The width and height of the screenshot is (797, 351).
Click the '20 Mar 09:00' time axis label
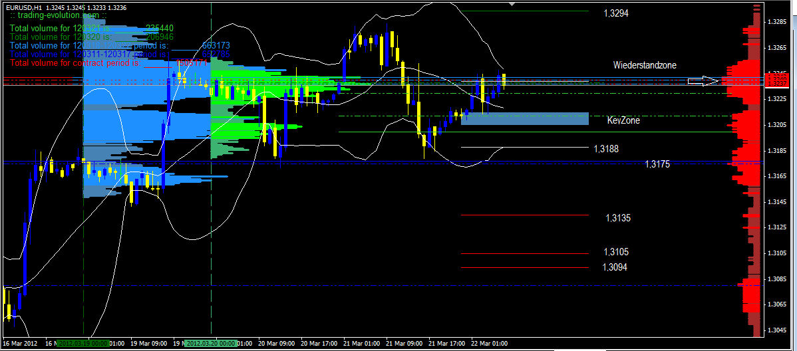tap(277, 344)
